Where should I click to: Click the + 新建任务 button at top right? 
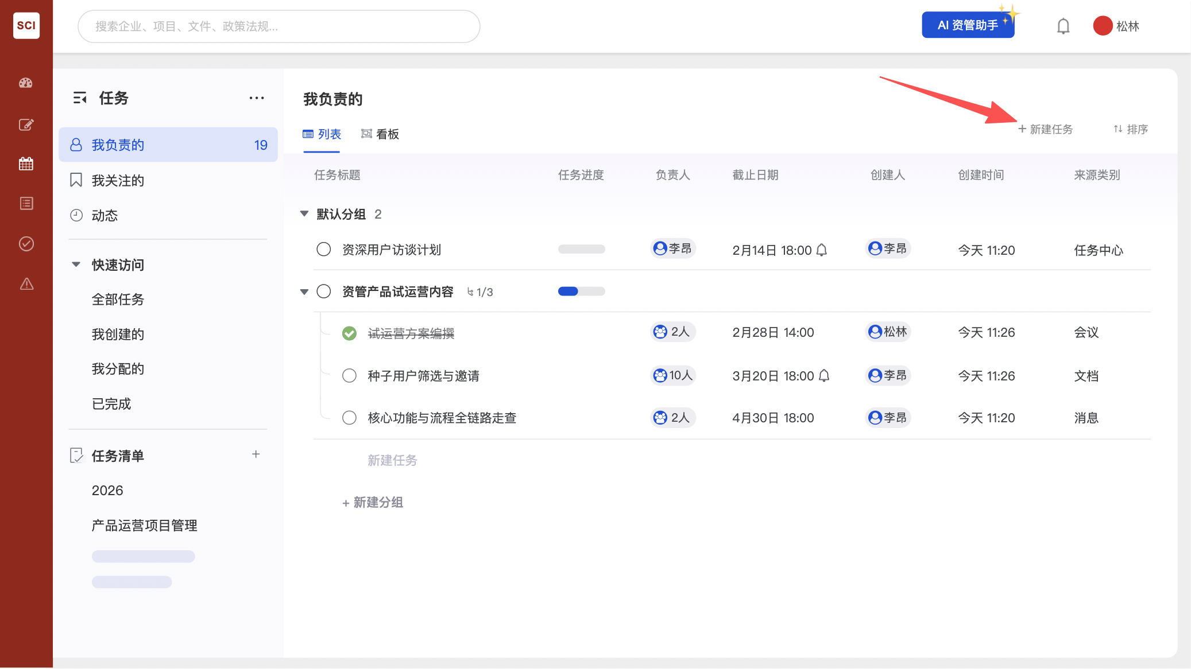[1045, 129]
